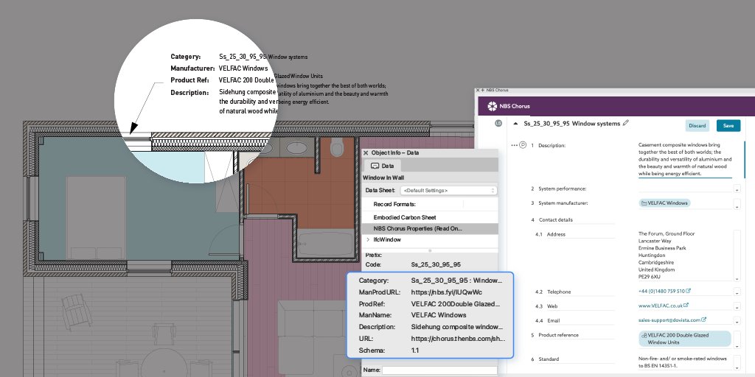Click the 4.2 Telephone row label
The image size is (755, 377).
pos(559,292)
